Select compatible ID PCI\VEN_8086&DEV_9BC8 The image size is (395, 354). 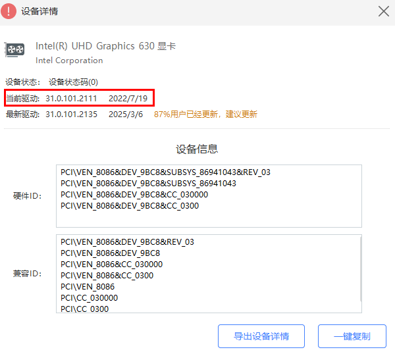click(x=110, y=253)
